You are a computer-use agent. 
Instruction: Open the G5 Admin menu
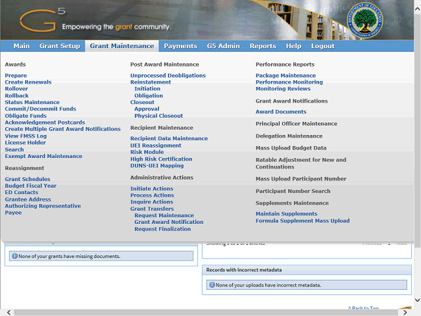coord(224,46)
